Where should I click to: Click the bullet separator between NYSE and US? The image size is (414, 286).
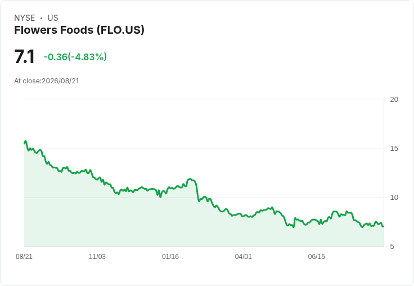pyautogui.click(x=41, y=18)
